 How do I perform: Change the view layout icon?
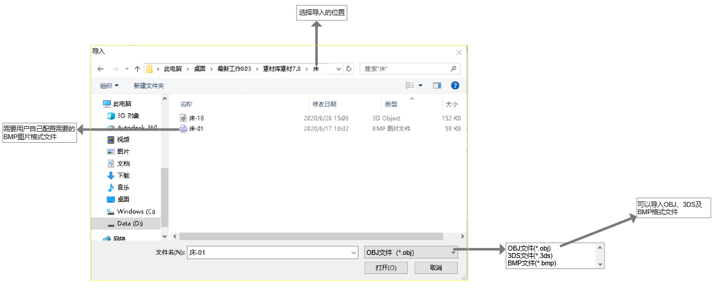coord(410,85)
